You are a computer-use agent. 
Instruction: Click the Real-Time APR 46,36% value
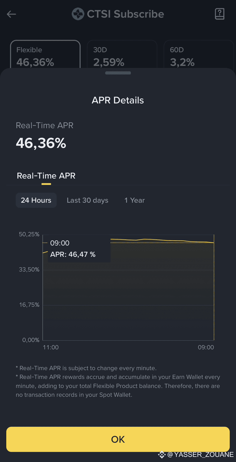41,143
